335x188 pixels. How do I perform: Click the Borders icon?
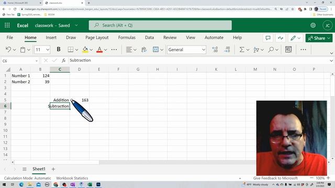(x=70, y=50)
